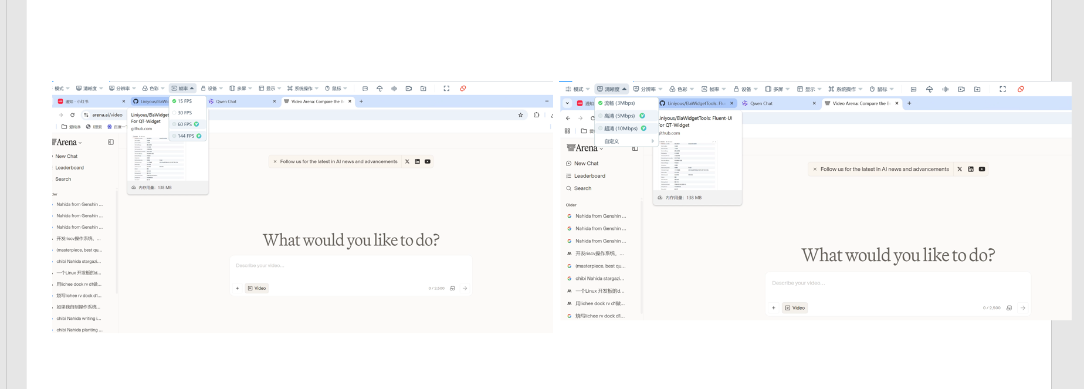1084x389 pixels.
Task: Toggle Arena sidebar panel in left window
Action: point(111,142)
